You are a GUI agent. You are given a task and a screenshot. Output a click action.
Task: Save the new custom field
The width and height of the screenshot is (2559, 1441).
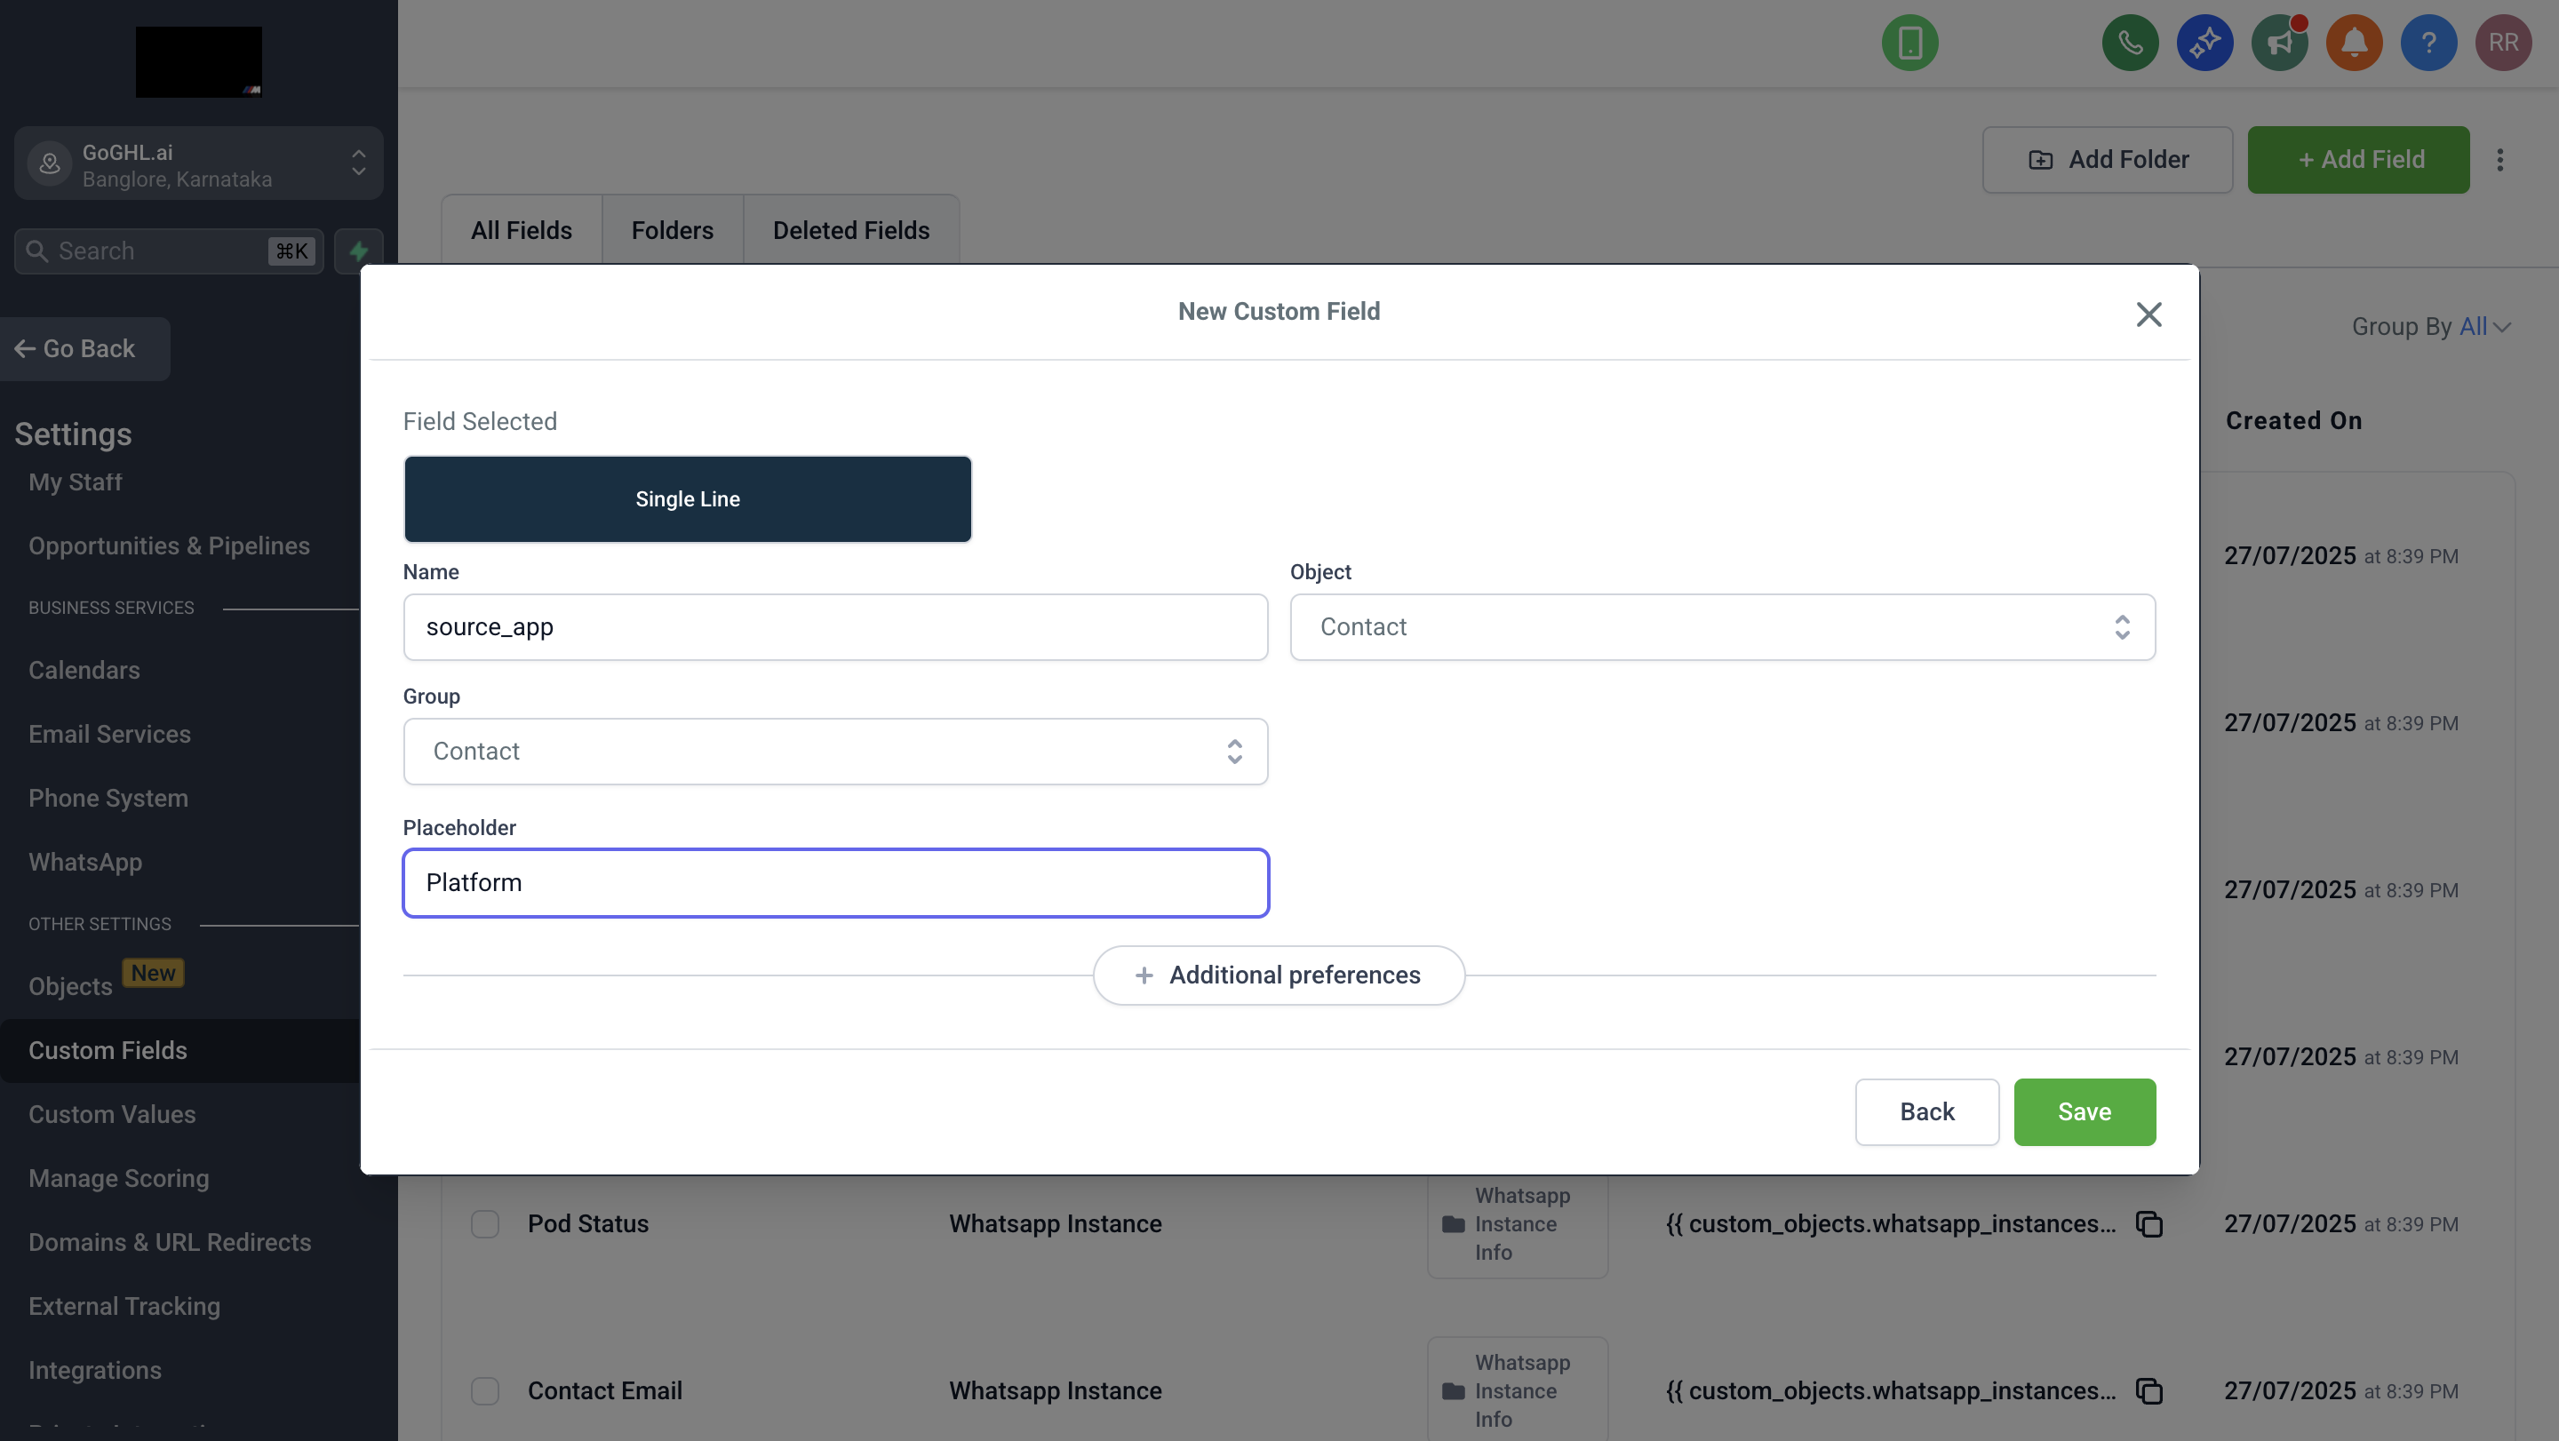(2085, 1111)
